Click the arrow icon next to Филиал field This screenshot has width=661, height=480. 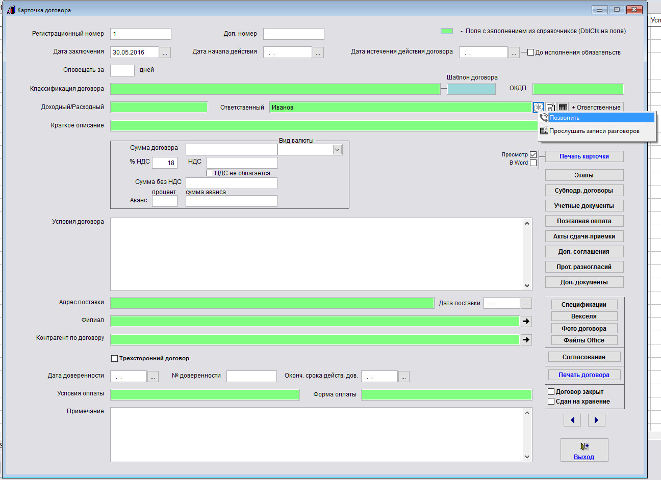click(526, 322)
